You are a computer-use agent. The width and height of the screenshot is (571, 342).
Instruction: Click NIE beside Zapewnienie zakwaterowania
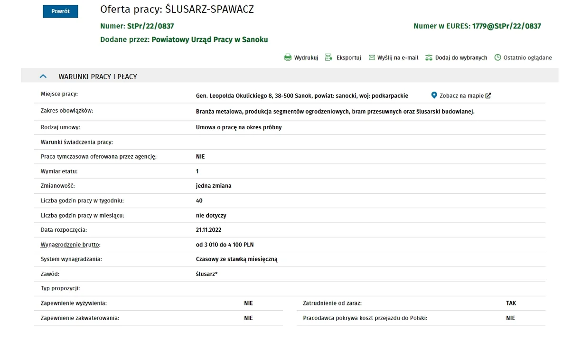(248, 318)
